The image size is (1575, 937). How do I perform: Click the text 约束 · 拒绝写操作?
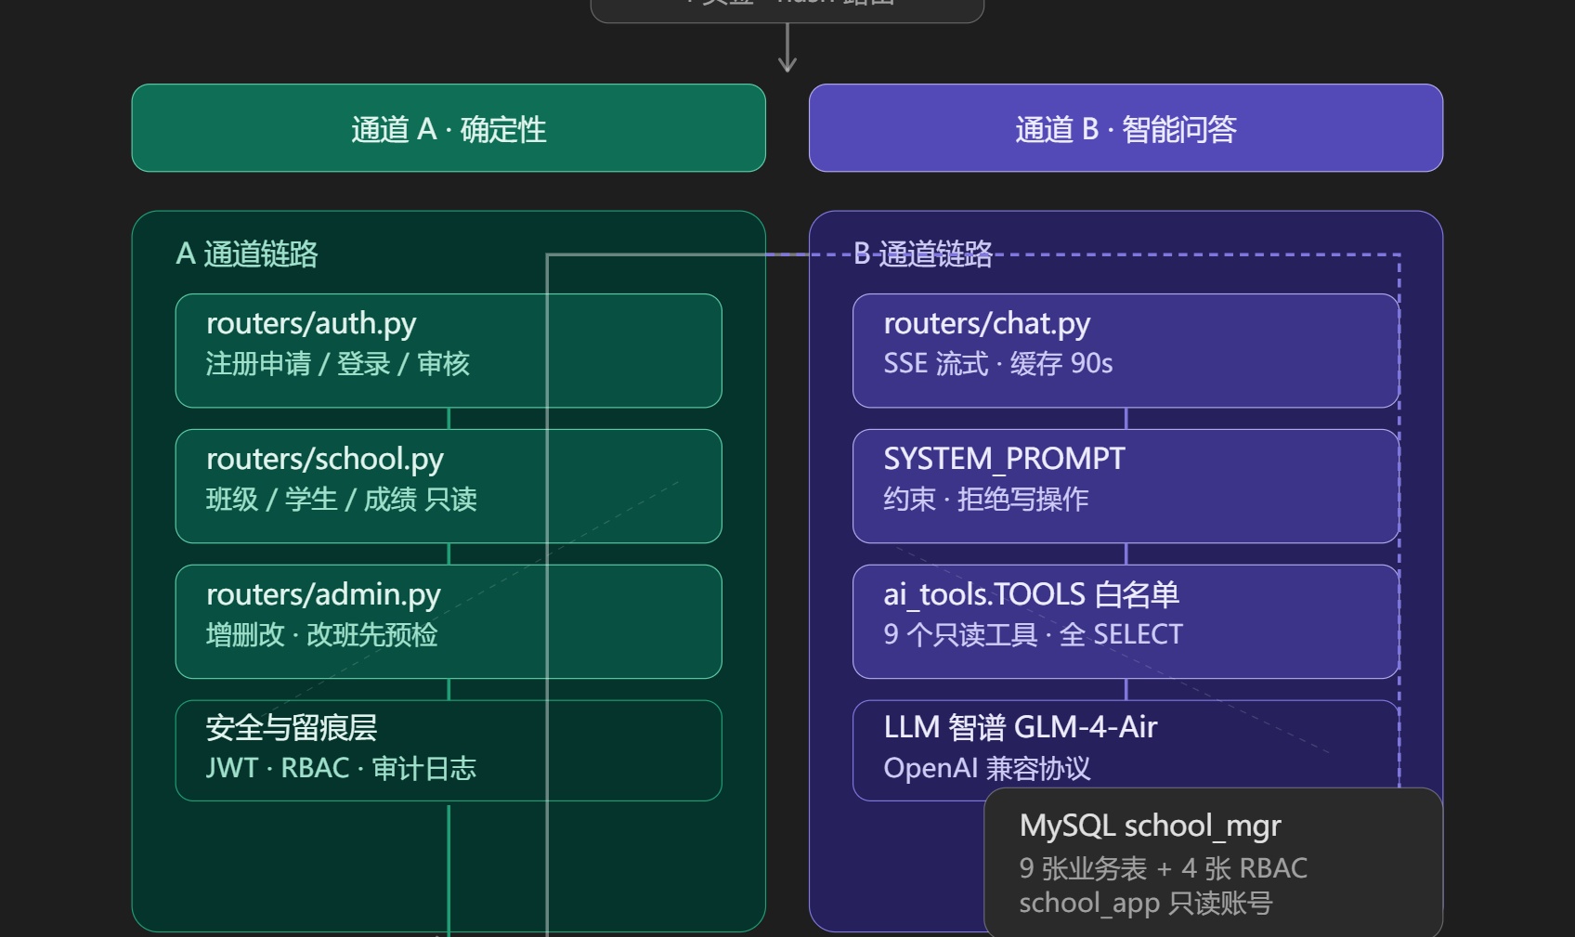click(986, 499)
